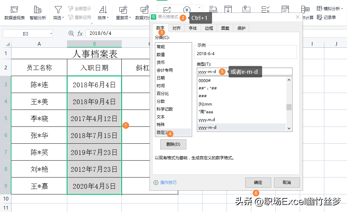Click the cell 2017年4月12日

[x=94, y=118]
